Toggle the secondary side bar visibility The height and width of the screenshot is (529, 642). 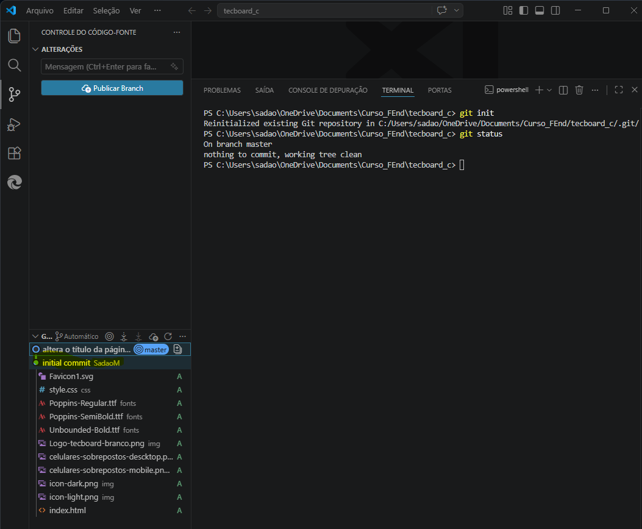[x=555, y=10]
